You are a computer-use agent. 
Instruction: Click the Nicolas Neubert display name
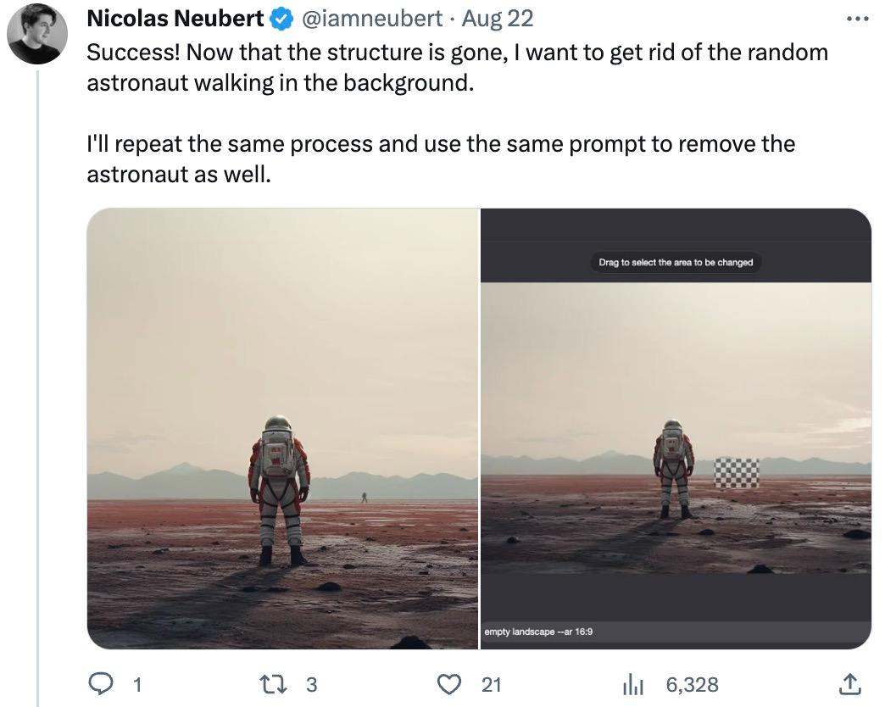[175, 18]
